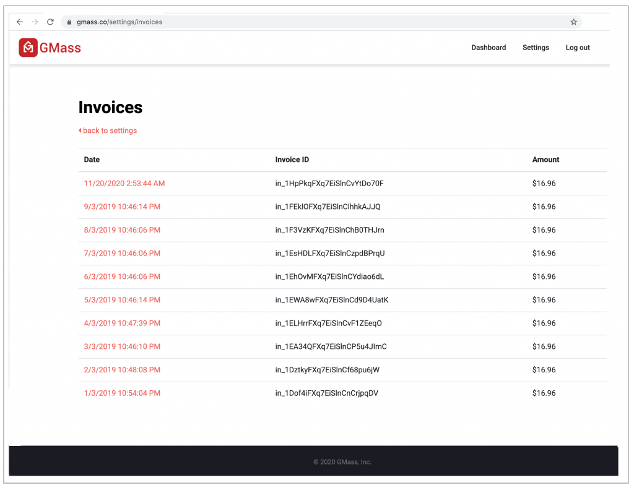Viewport: 634px width, 488px height.
Task: Select the Date column header
Action: [92, 160]
